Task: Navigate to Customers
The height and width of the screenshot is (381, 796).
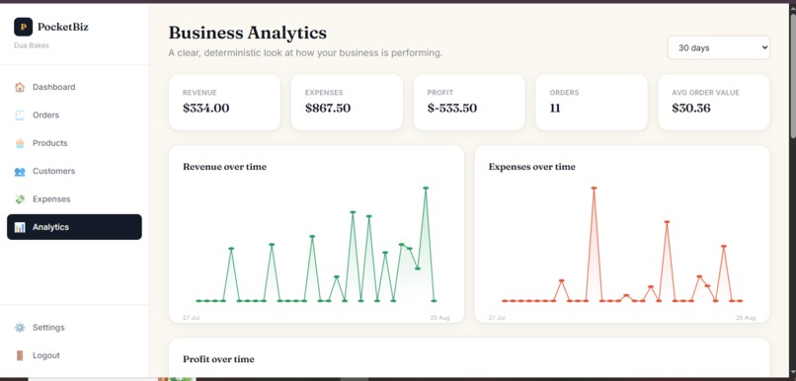Action: (74, 172)
